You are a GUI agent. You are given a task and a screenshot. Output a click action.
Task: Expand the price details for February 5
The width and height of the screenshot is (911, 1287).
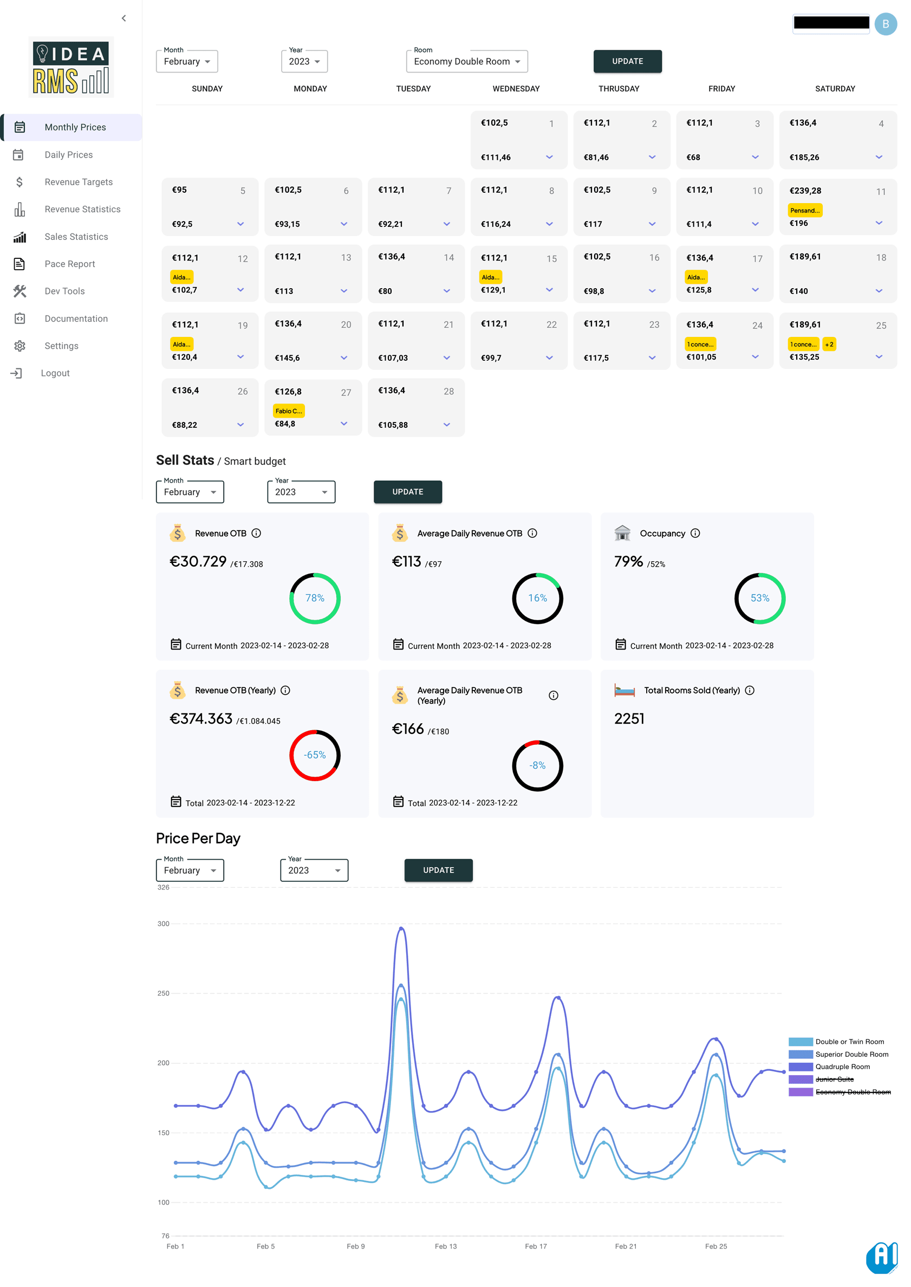(240, 224)
